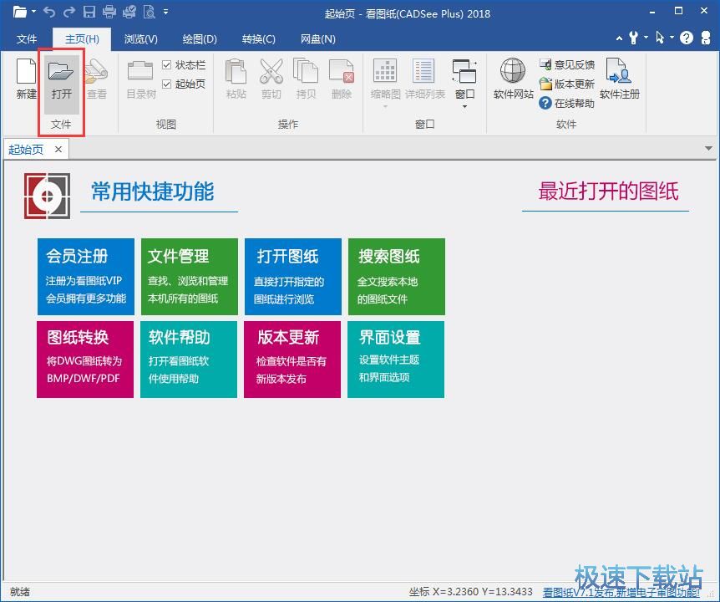Open the quick access toolbar customize arrow
The image size is (720, 602).
point(165,13)
